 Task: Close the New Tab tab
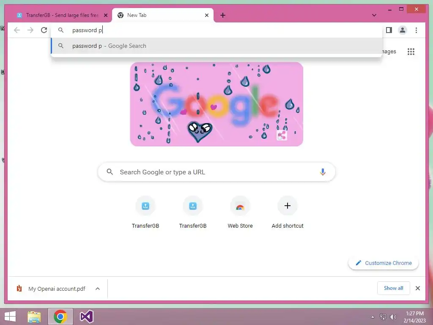(206, 16)
